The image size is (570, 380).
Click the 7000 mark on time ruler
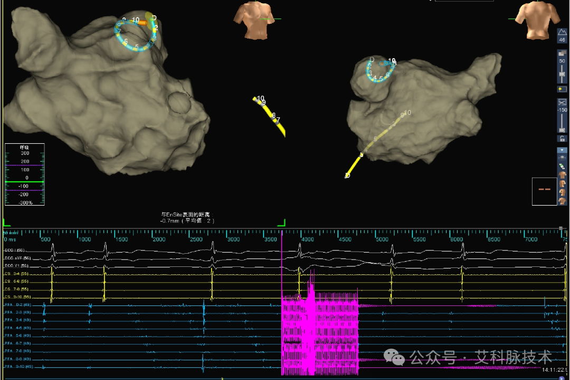pos(531,239)
